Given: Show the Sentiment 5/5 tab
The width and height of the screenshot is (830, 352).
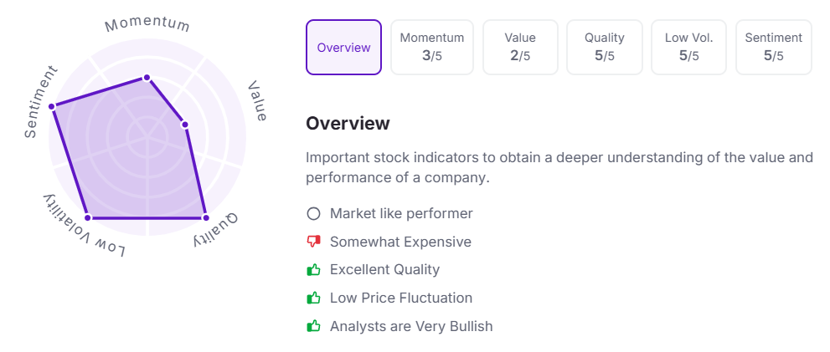Looking at the screenshot, I should coord(774,48).
